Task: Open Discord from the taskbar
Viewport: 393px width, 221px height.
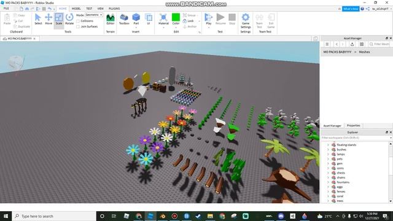Action: (x=281, y=215)
